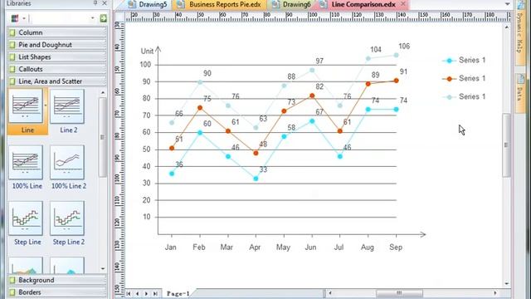Click the library list scroll down arrow

click(x=103, y=269)
